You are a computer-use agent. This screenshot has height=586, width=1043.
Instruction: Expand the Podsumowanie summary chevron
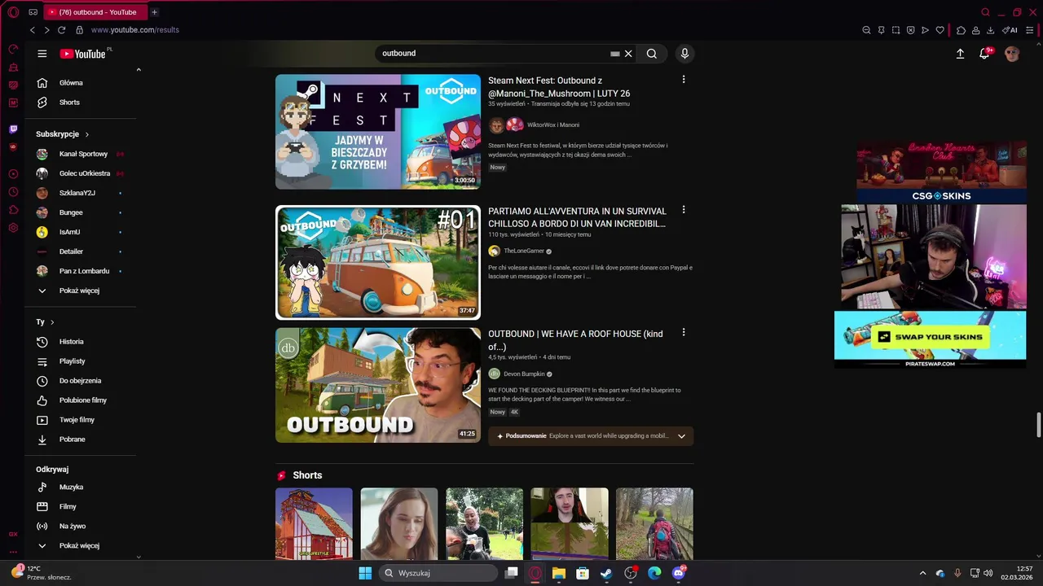(681, 436)
